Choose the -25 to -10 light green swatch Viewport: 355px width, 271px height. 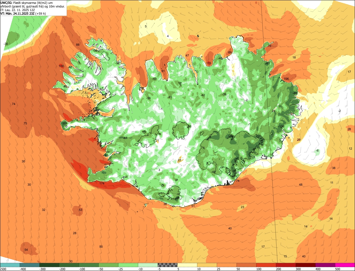tap(128, 265)
